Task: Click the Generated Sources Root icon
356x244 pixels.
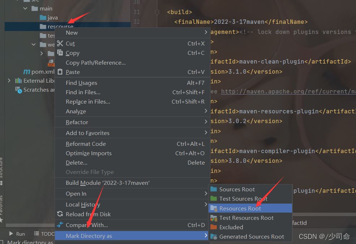Action: [214, 236]
